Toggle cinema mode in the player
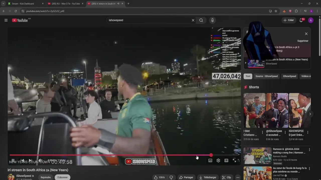This screenshot has height=180, width=321. [x=226, y=160]
